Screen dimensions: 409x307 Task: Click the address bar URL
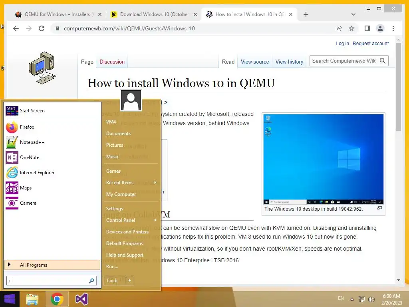point(129,28)
